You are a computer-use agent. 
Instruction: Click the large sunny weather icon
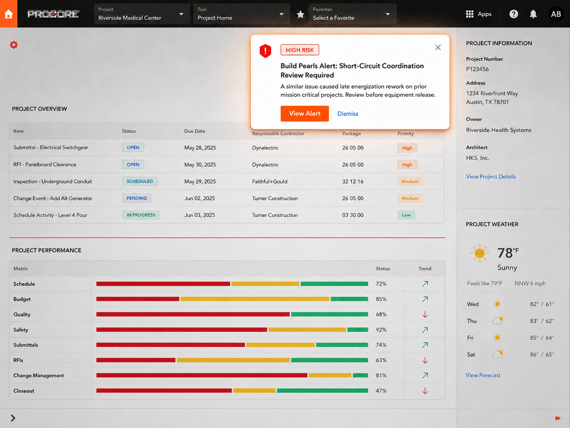479,253
